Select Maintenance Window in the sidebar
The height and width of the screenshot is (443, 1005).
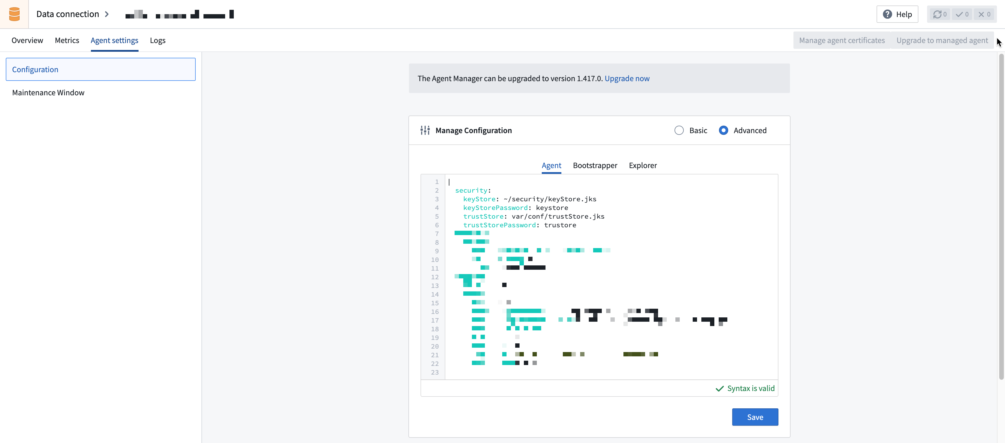101,92
